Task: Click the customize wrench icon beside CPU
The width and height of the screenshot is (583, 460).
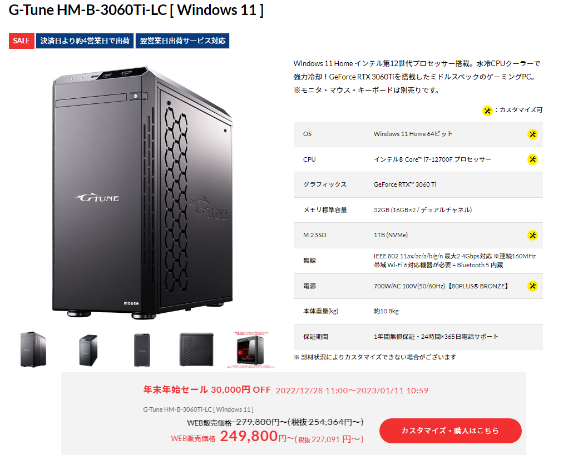Action: pos(532,159)
